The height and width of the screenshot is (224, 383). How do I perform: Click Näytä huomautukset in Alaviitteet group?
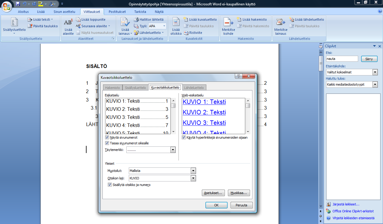(95, 33)
